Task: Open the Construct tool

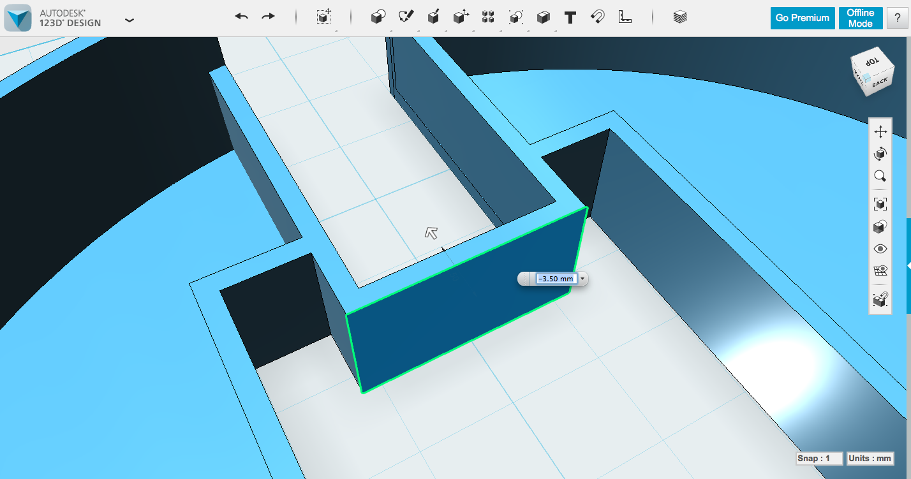Action: (x=433, y=17)
